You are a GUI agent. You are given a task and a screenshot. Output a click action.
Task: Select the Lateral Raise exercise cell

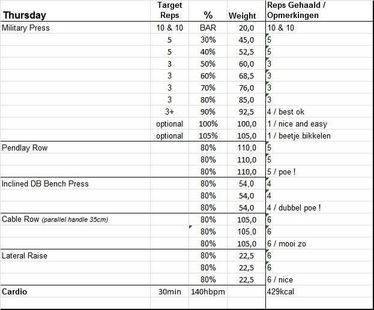point(25,255)
